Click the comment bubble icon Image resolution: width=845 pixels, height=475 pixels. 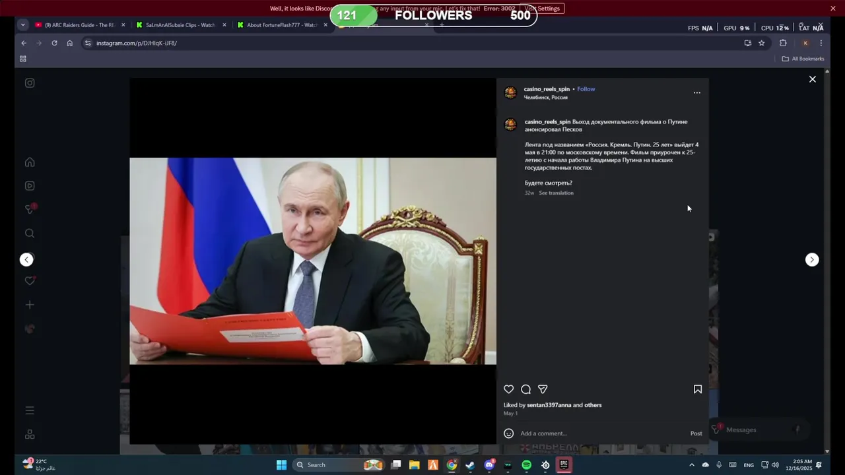coord(525,389)
